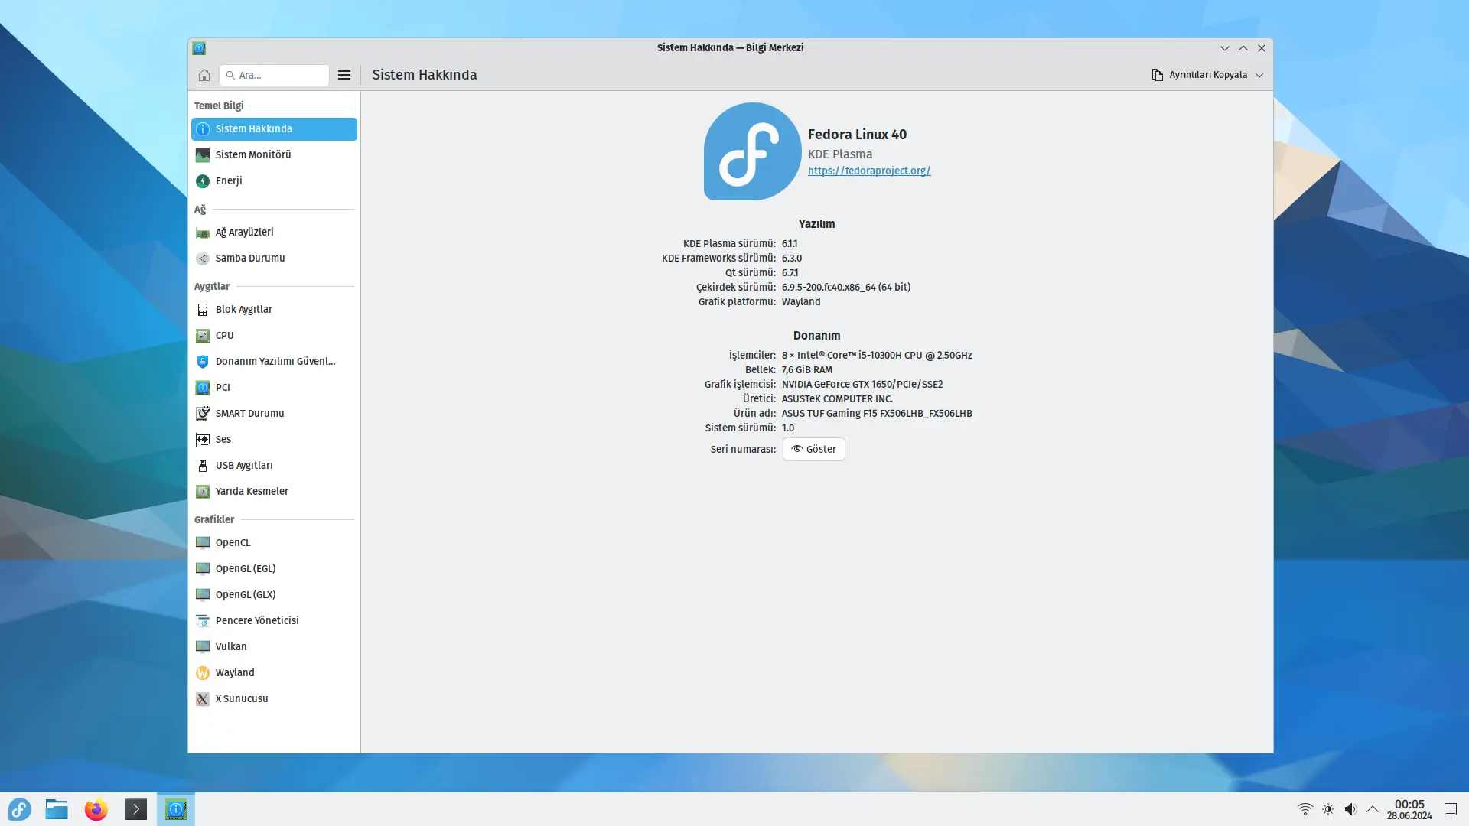Image resolution: width=1469 pixels, height=826 pixels.
Task: Click the ASUSTeK COMPUTER INC. manufacturer value
Action: click(837, 399)
